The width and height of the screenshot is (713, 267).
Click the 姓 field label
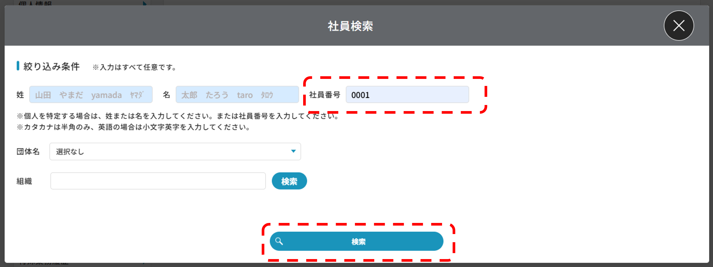pyautogui.click(x=20, y=95)
